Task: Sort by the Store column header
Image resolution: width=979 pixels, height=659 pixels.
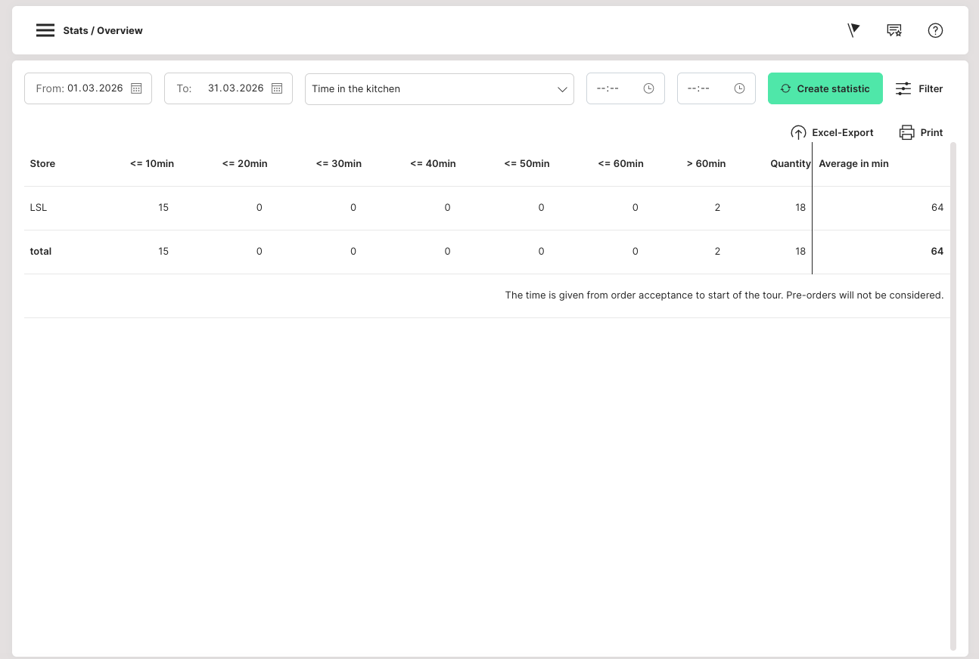Action: (42, 163)
